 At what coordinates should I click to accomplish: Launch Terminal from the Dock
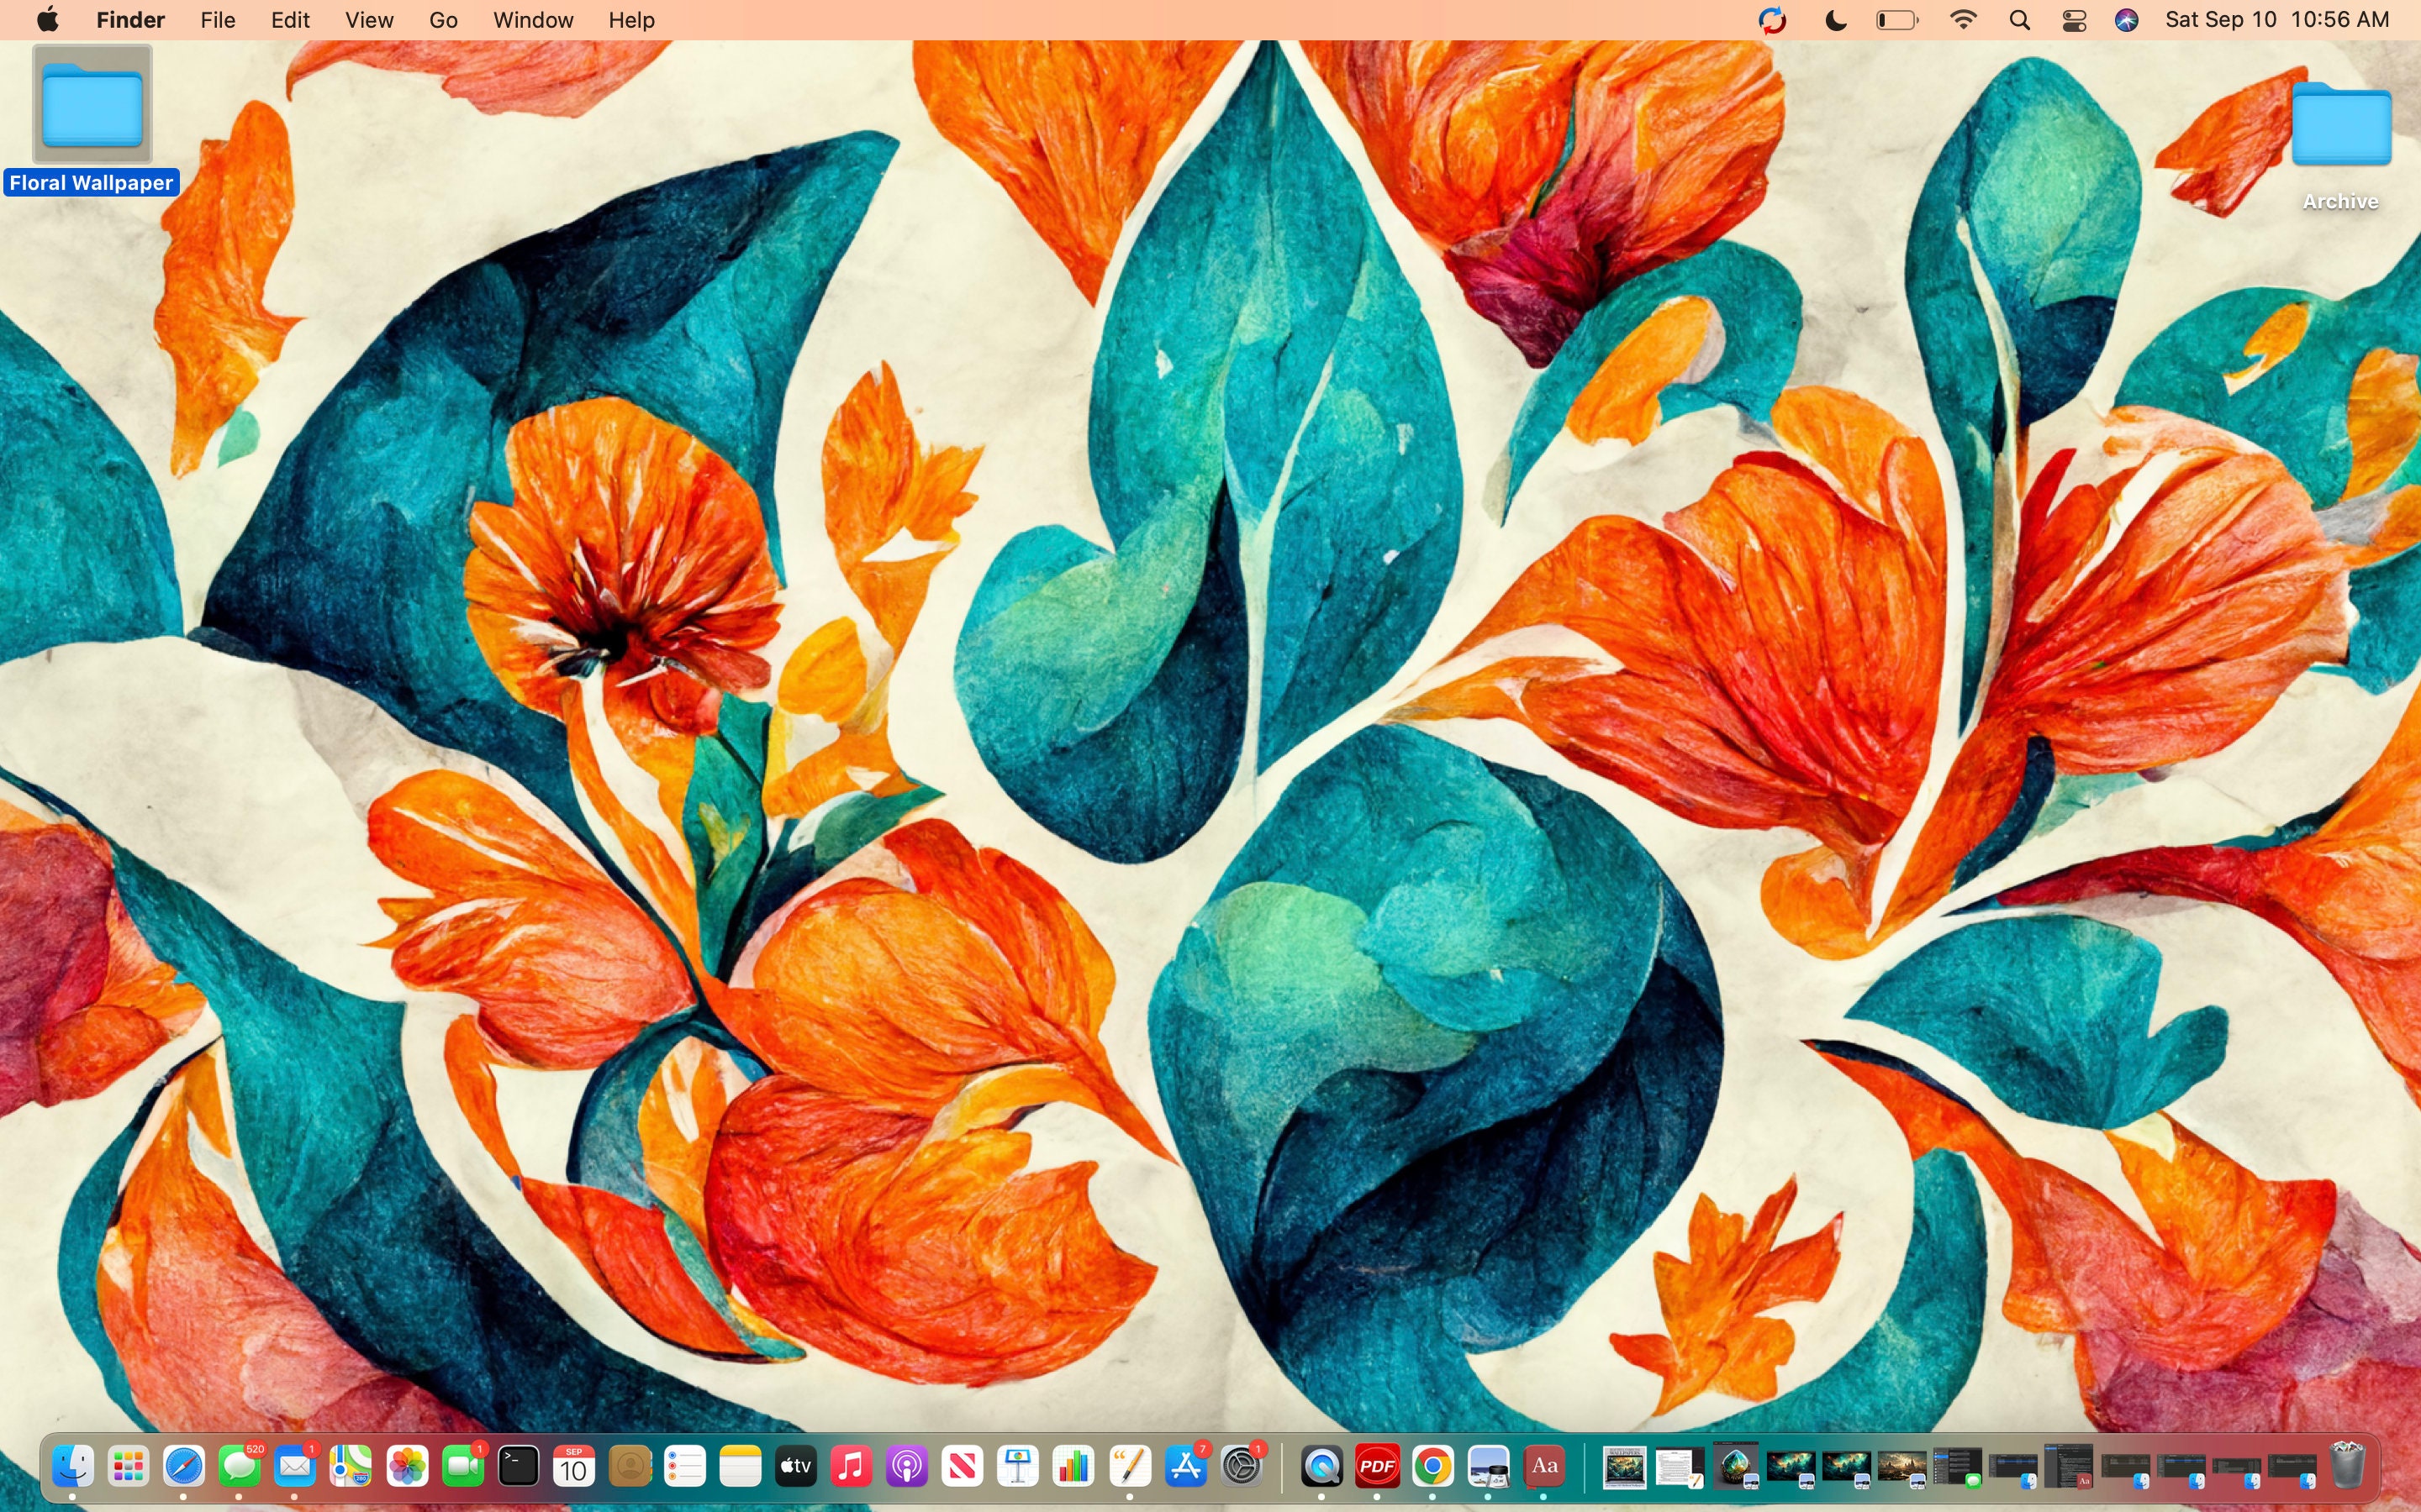[x=517, y=1465]
